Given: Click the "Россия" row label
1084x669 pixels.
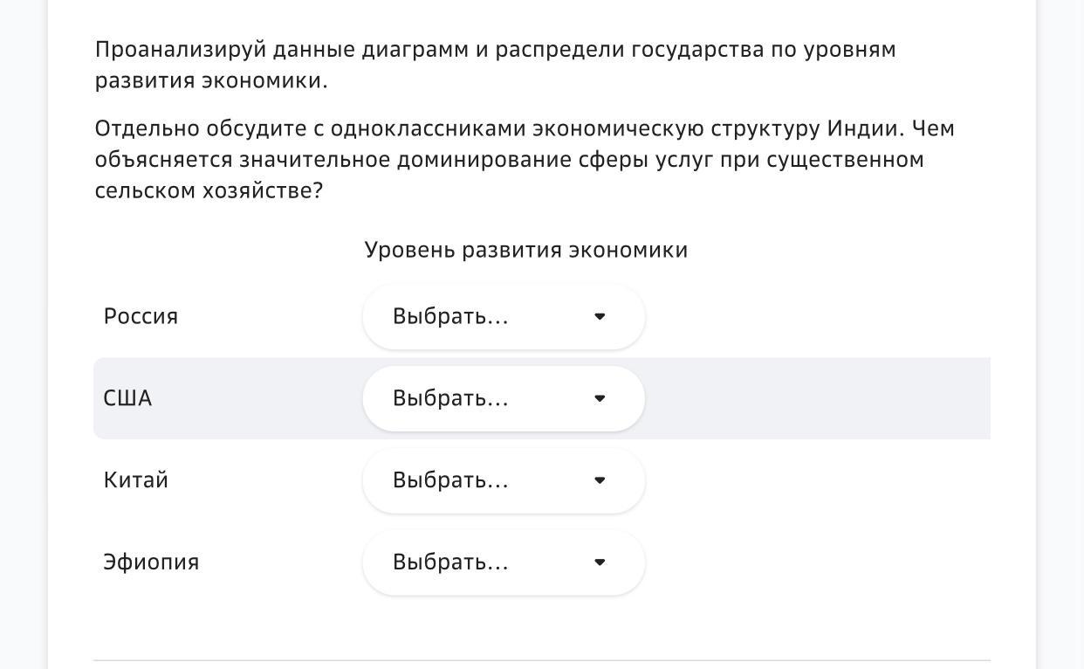Looking at the screenshot, I should [141, 316].
